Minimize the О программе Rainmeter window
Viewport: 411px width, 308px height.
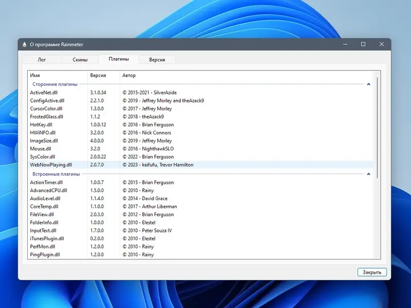tap(344, 45)
